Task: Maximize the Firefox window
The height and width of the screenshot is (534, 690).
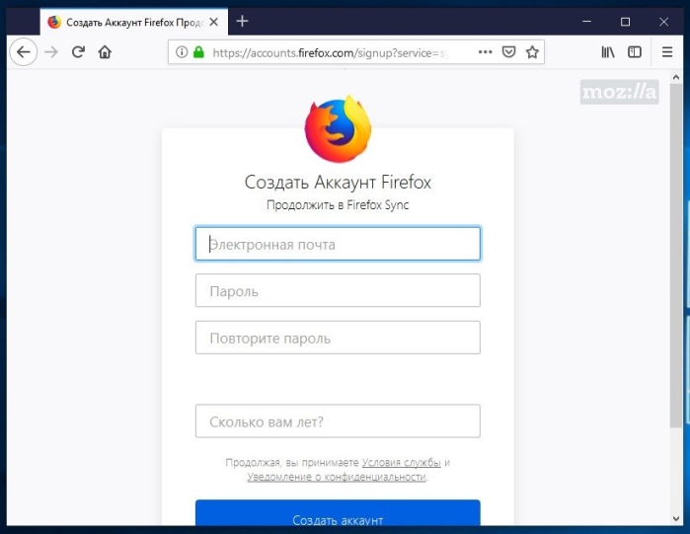Action: point(625,22)
